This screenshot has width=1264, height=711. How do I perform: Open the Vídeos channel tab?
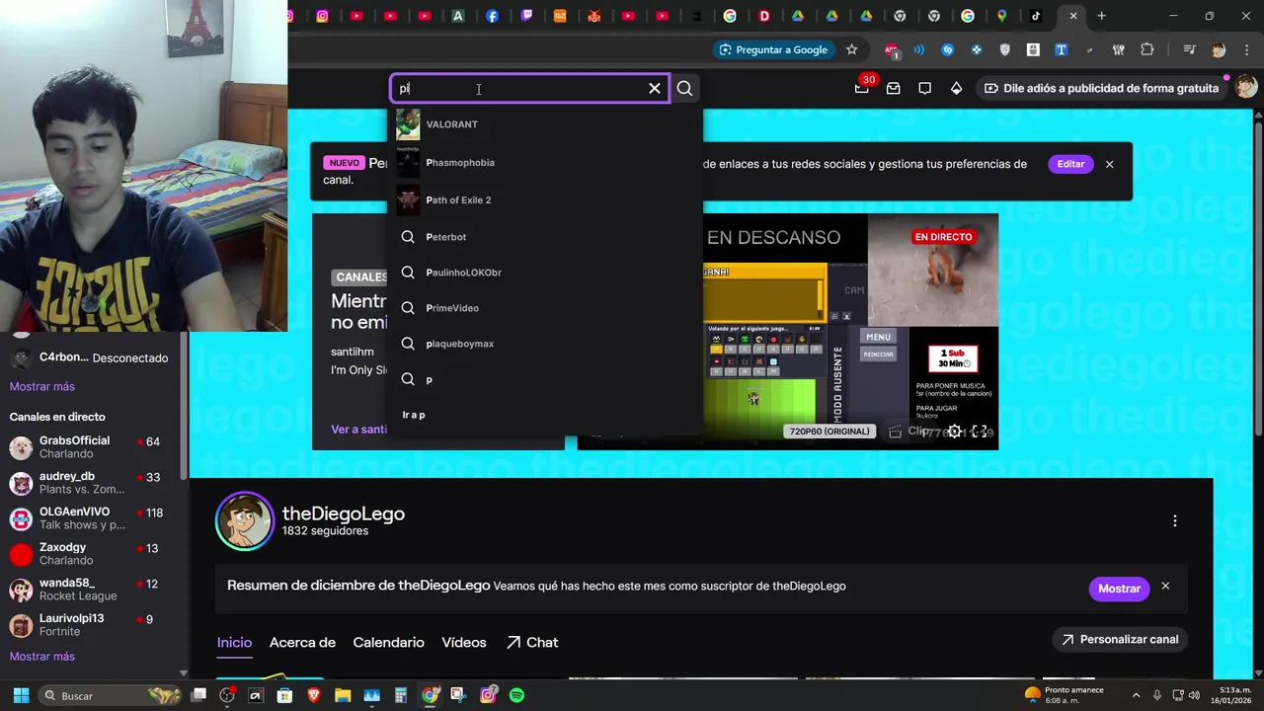464,642
